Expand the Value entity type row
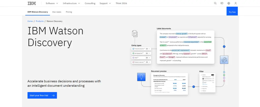Screen dimensions: 260x107 [x=141, y=58]
